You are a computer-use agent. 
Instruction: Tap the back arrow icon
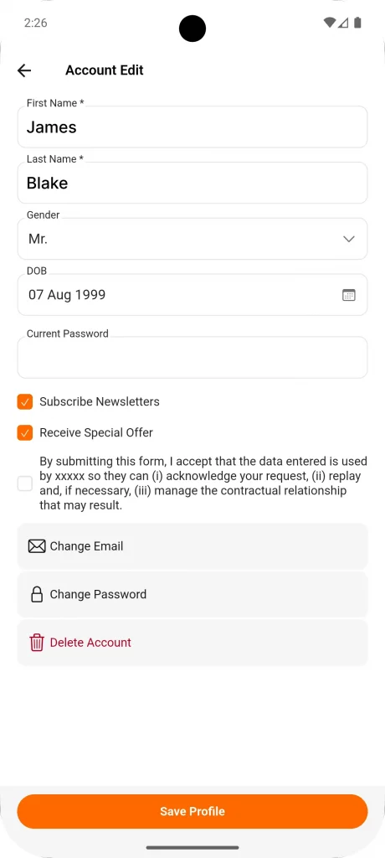(x=24, y=70)
